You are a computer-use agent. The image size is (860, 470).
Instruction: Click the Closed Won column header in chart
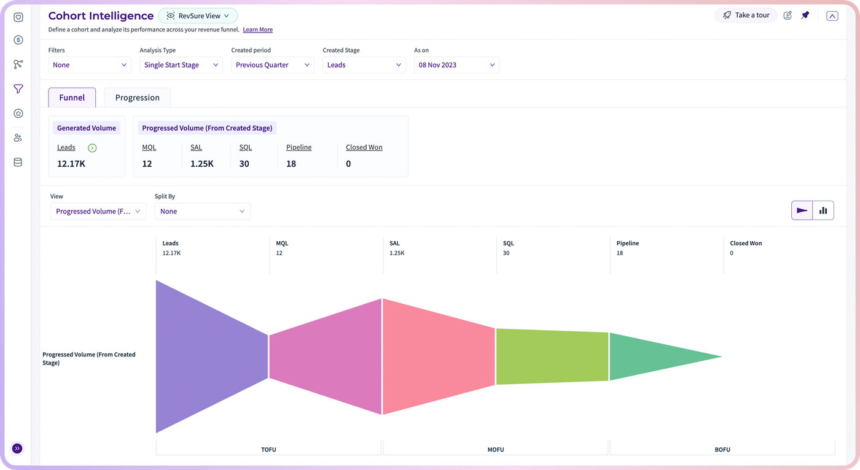[746, 244]
